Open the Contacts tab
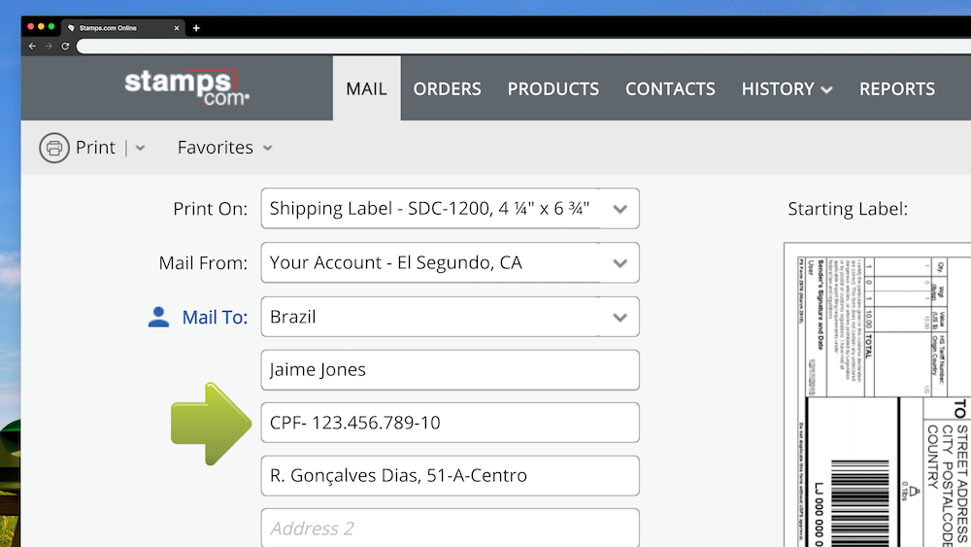This screenshot has width=971, height=547. (x=670, y=88)
